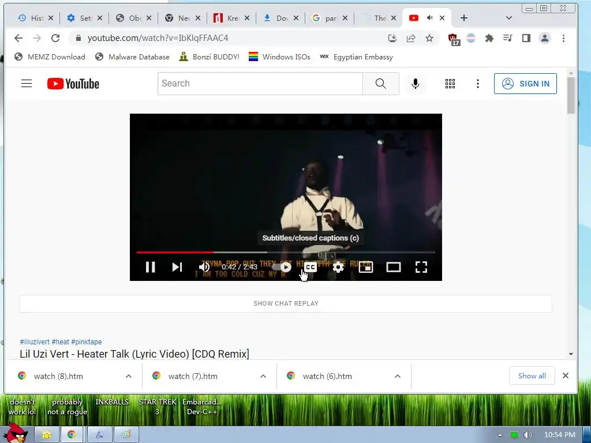
Task: Open the #liluzivert hashtag link
Action: (35, 341)
